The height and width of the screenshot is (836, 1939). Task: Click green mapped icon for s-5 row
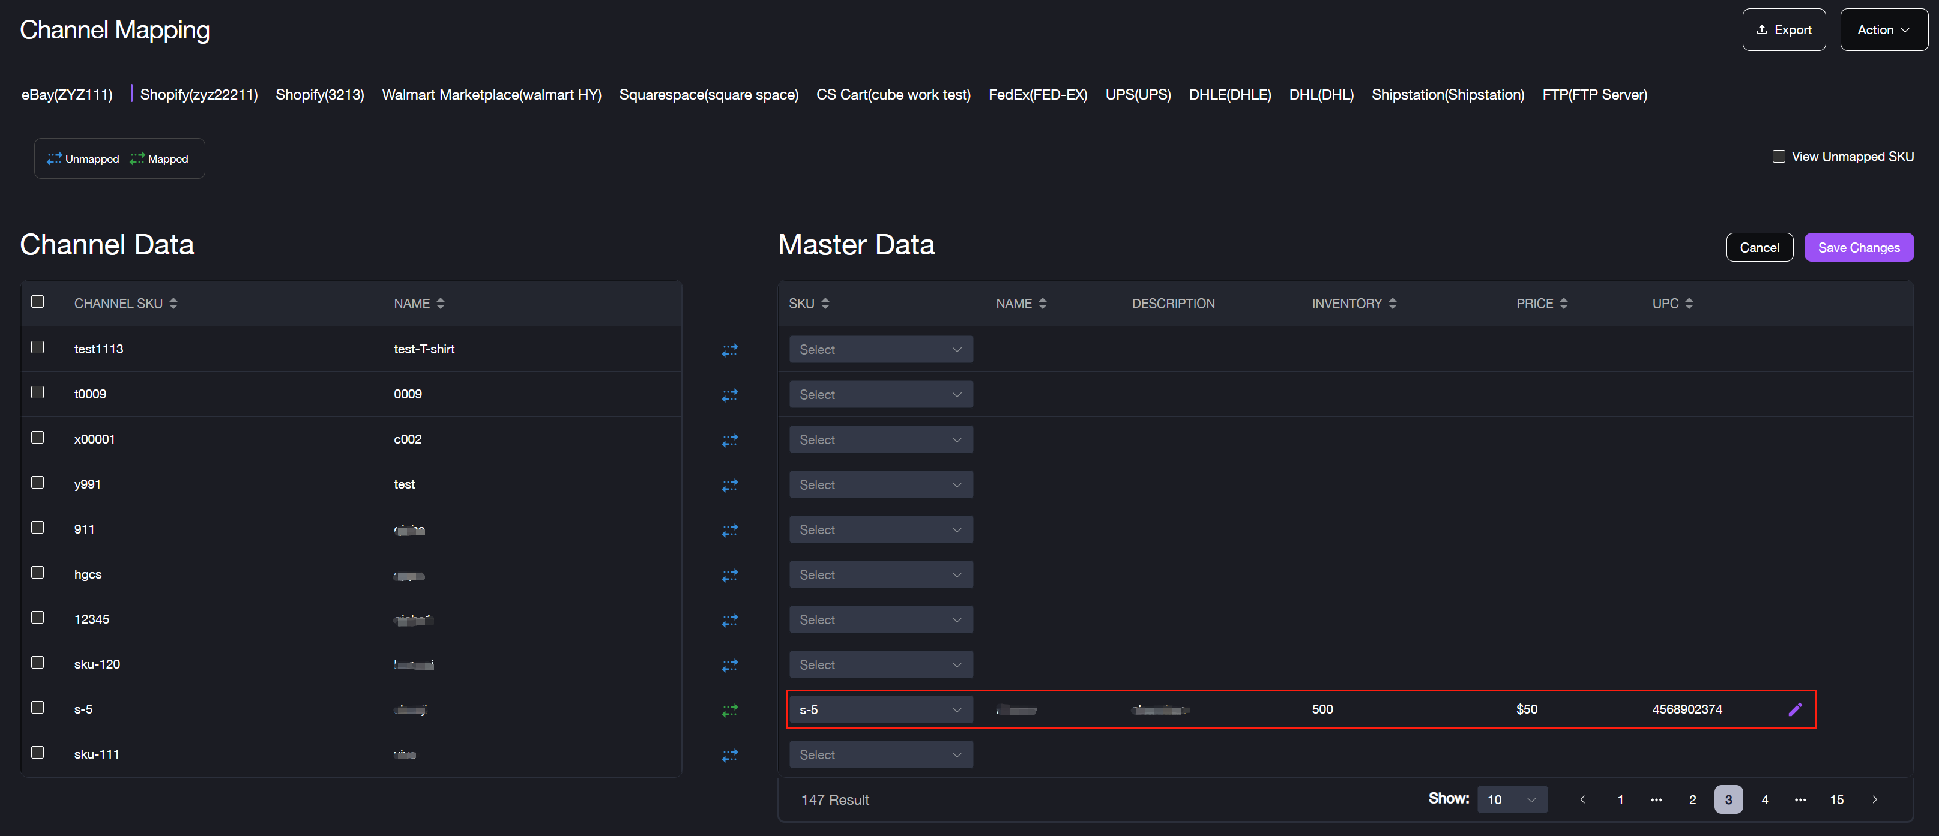[729, 709]
